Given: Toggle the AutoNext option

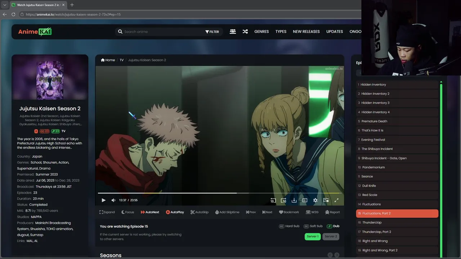Looking at the screenshot, I should [150, 212].
